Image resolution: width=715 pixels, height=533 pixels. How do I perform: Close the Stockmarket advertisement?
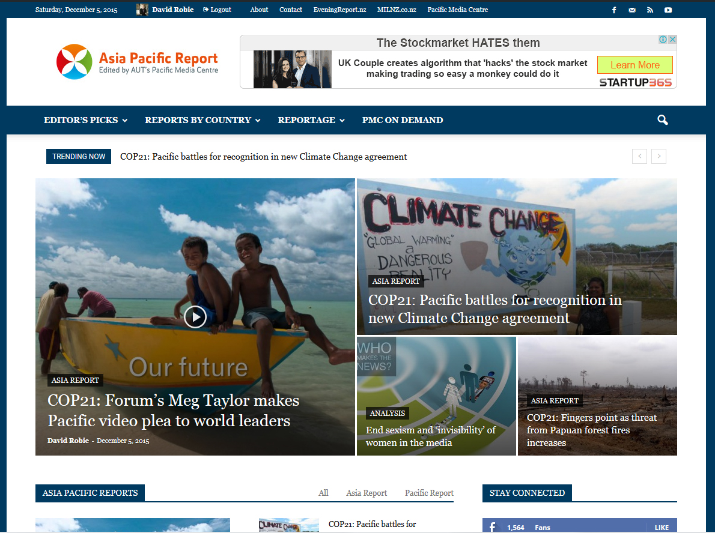[672, 39]
